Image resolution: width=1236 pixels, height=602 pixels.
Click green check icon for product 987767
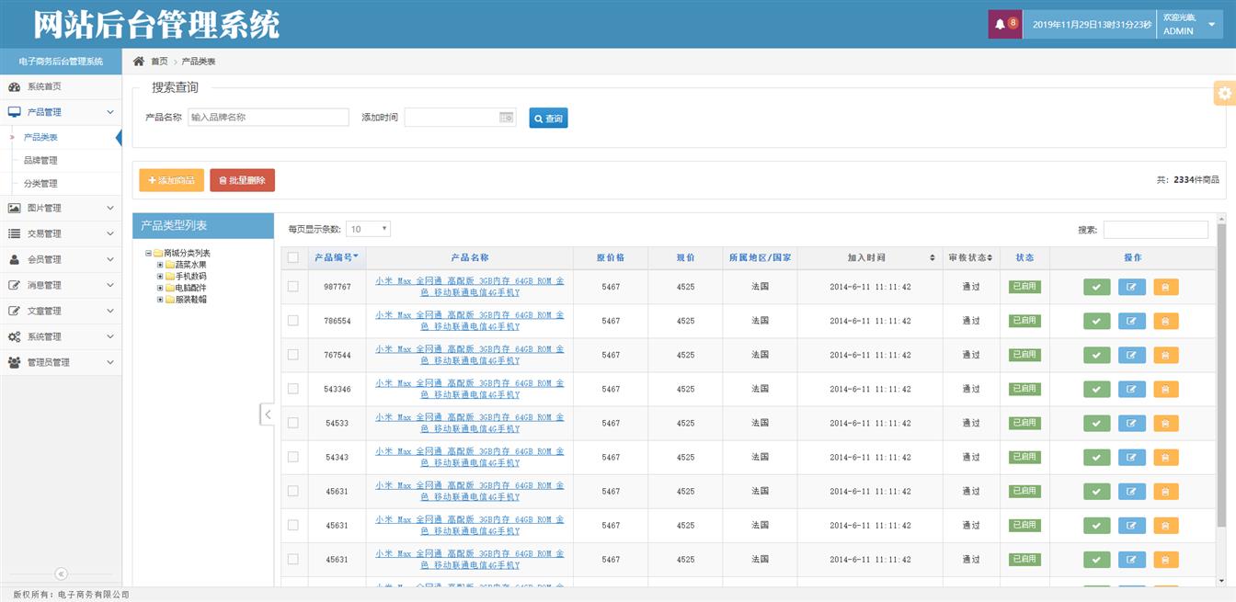pyautogui.click(x=1096, y=287)
